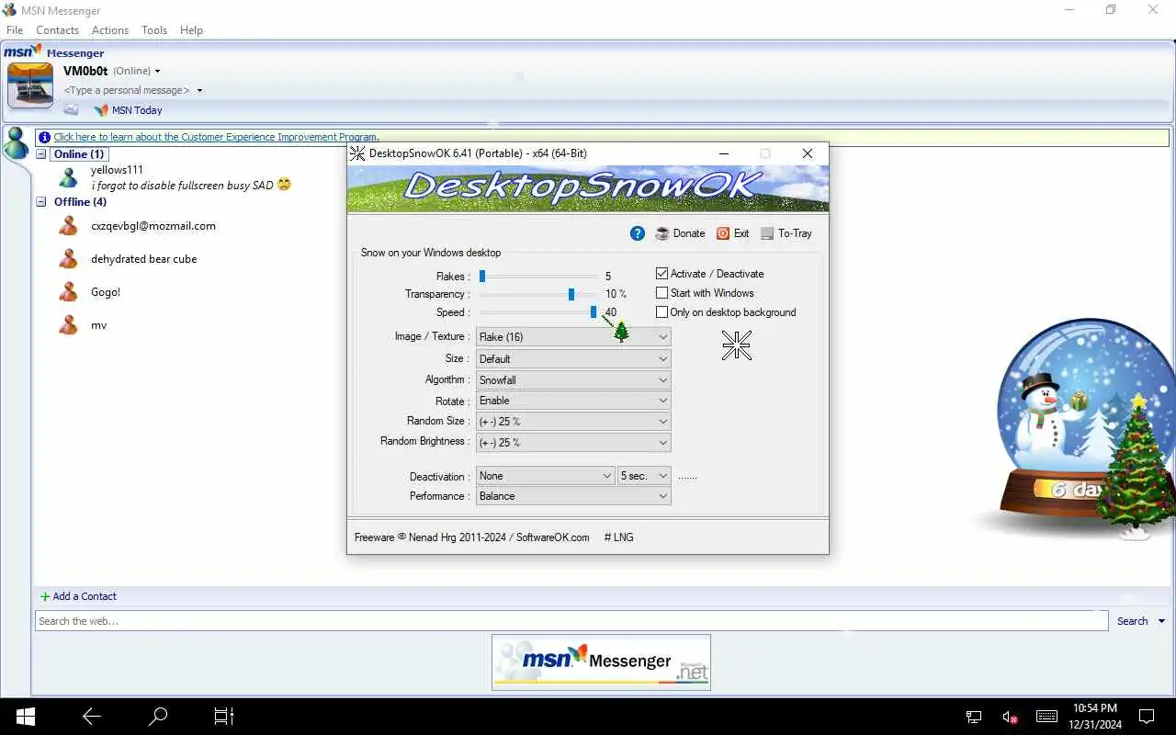
Task: Click the Search button
Action: pyautogui.click(x=1133, y=622)
